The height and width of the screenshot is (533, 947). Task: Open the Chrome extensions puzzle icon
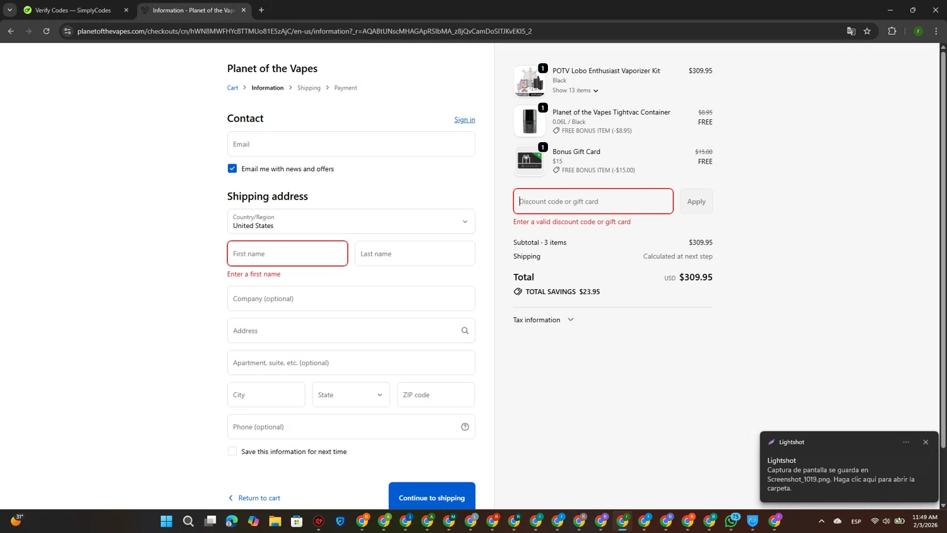coord(892,31)
